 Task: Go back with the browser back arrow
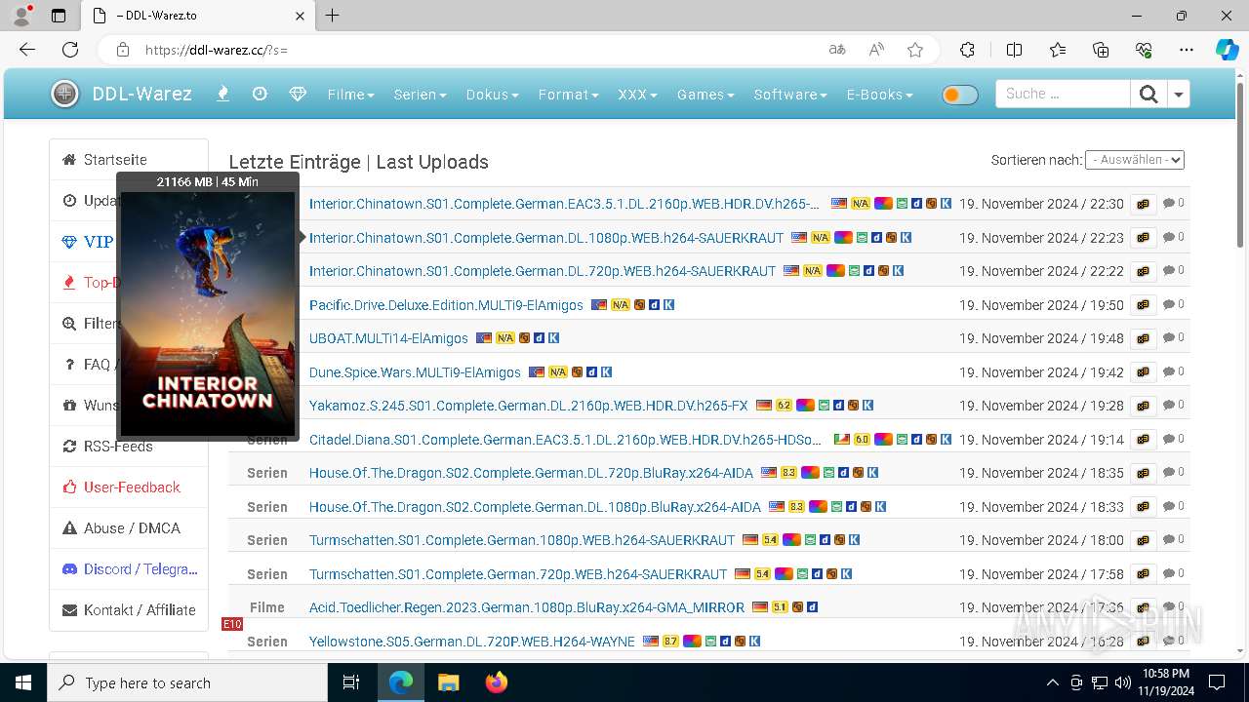click(x=27, y=50)
